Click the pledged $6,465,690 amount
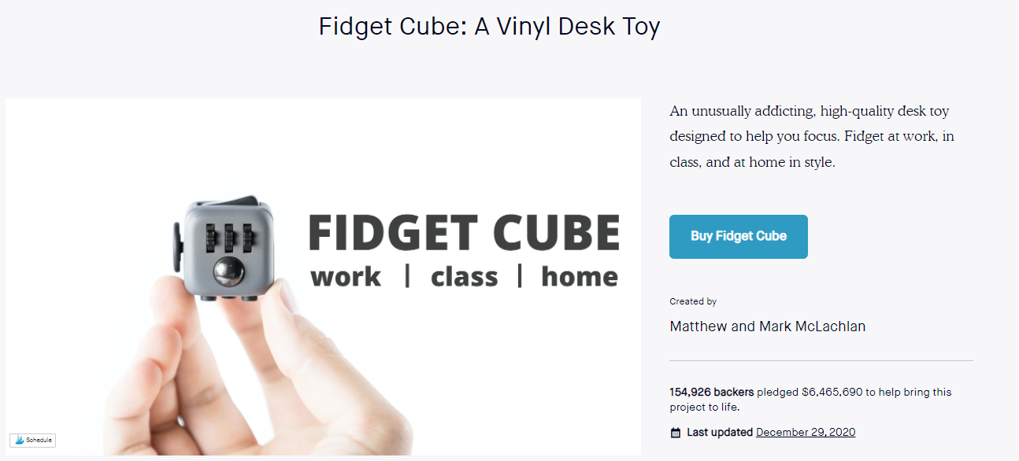Image resolution: width=1019 pixels, height=461 pixels. pos(810,392)
